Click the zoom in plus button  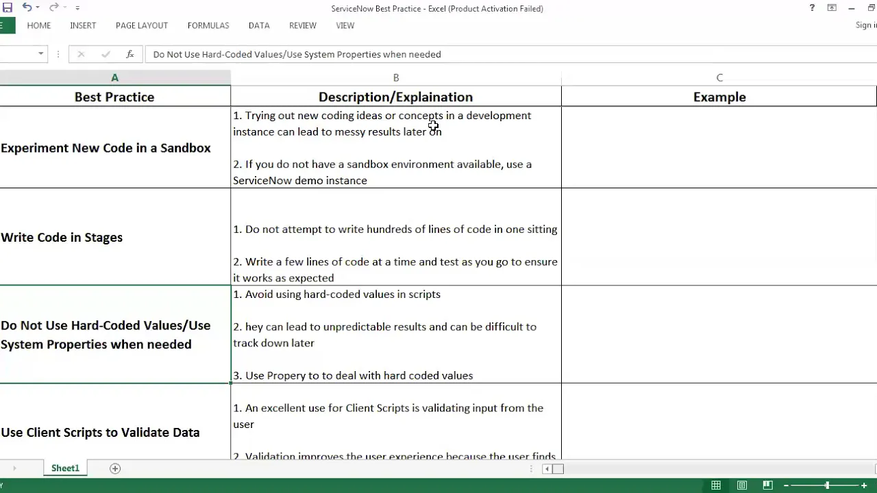(864, 485)
